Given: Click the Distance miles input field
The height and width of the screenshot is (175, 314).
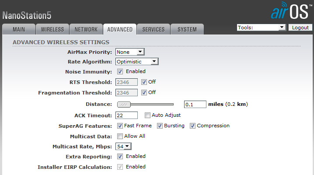Looking at the screenshot, I should [195, 105].
